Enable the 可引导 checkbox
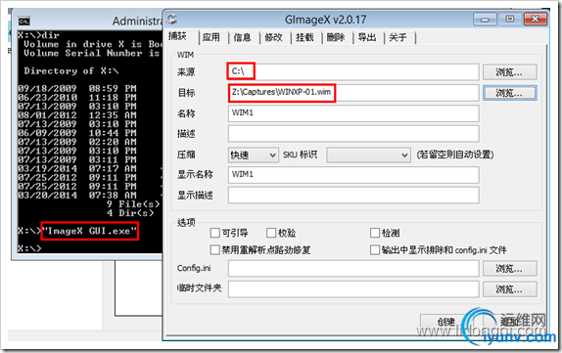Image resolution: width=562 pixels, height=353 pixels. point(214,233)
